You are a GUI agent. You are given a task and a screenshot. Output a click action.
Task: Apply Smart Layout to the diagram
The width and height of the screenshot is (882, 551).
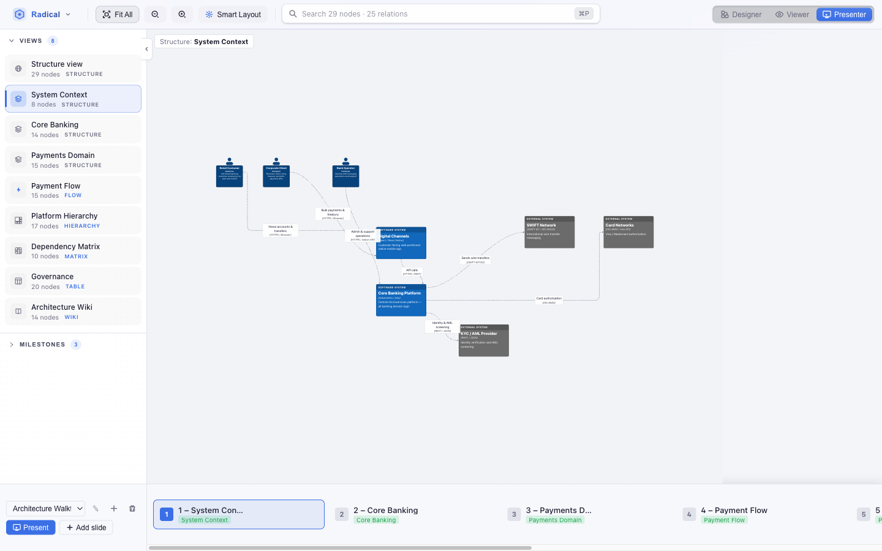click(x=233, y=14)
